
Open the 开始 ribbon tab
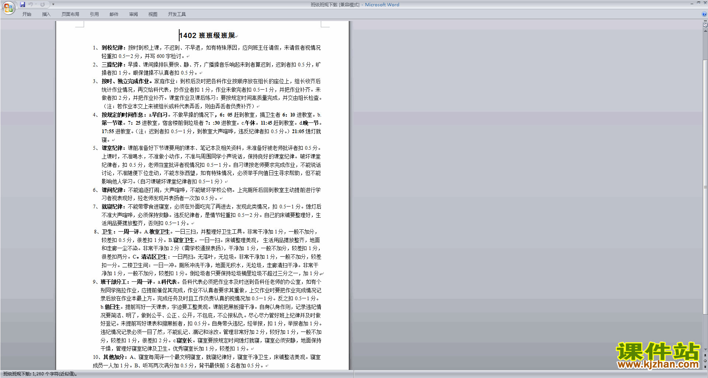coord(27,14)
